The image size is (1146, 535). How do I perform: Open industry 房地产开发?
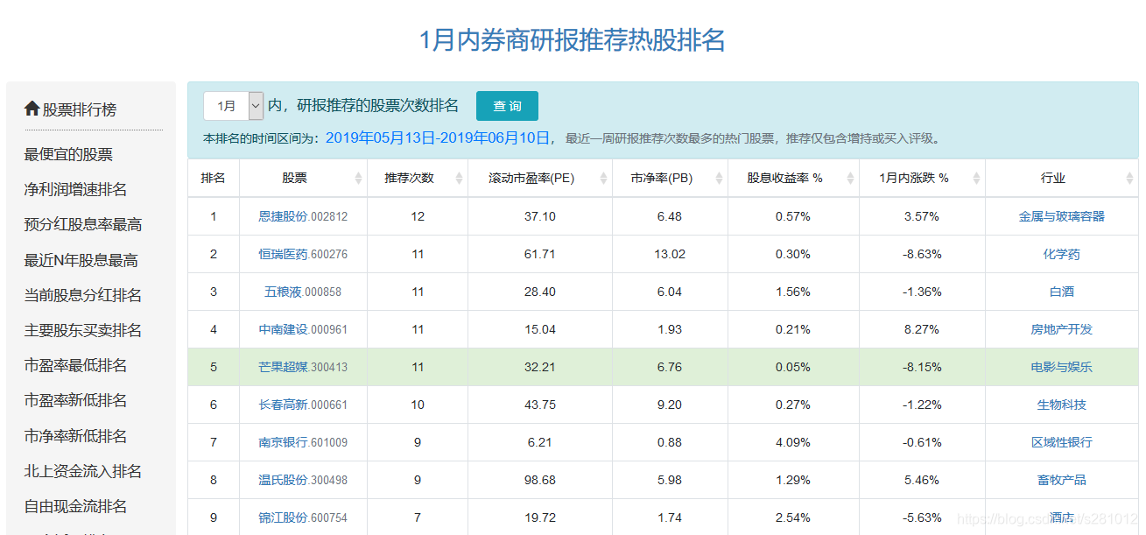pos(1061,329)
